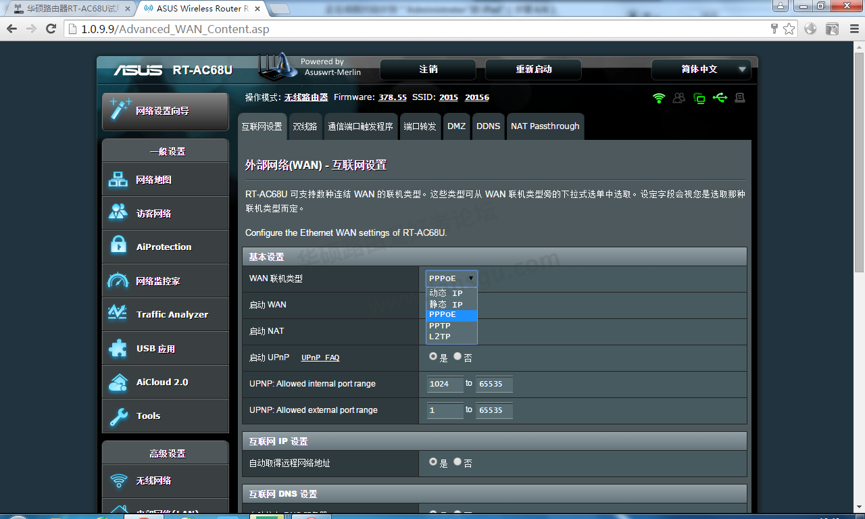Switch to the DDNS tab

click(488, 126)
